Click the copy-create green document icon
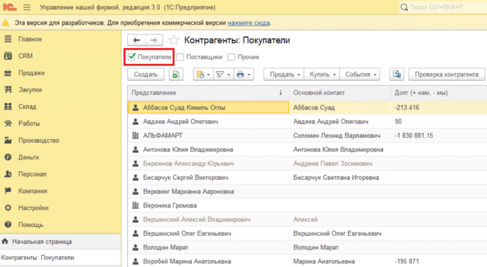The image size is (487, 267). [176, 75]
